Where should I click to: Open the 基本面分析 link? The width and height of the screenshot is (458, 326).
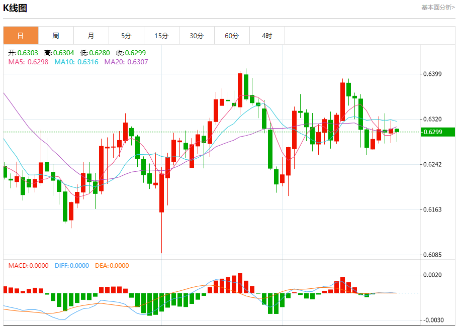438,8
